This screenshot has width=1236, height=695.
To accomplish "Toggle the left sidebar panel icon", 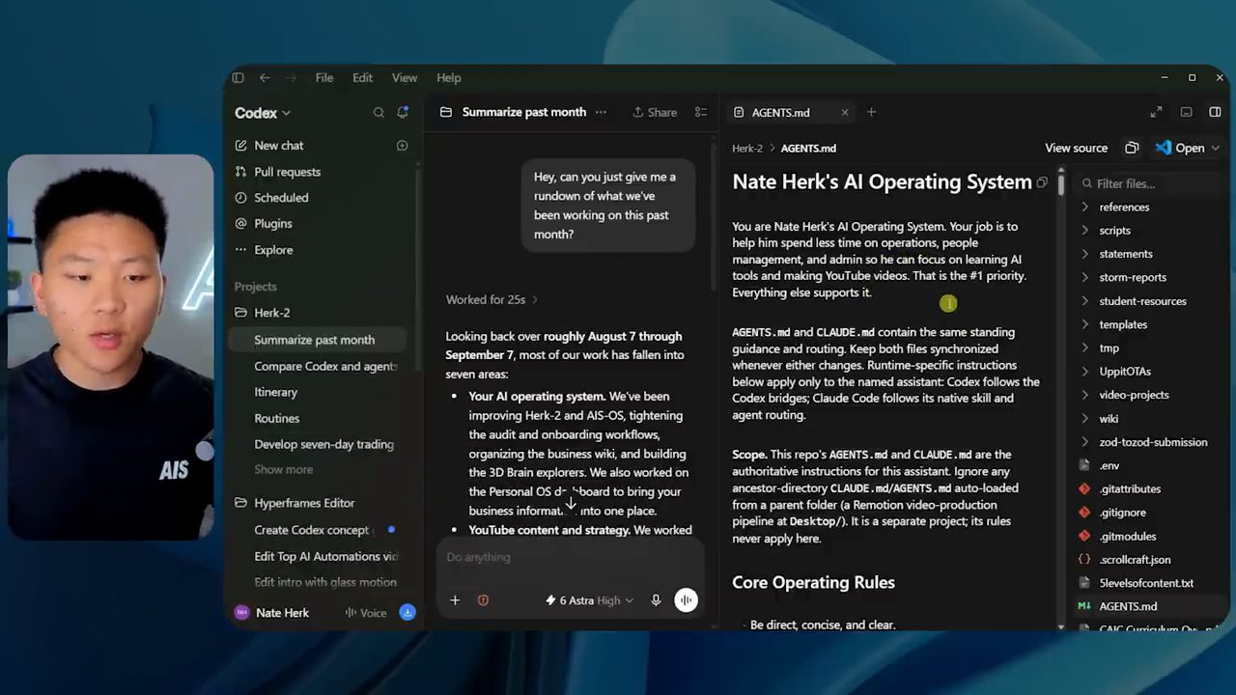I will 239,78.
